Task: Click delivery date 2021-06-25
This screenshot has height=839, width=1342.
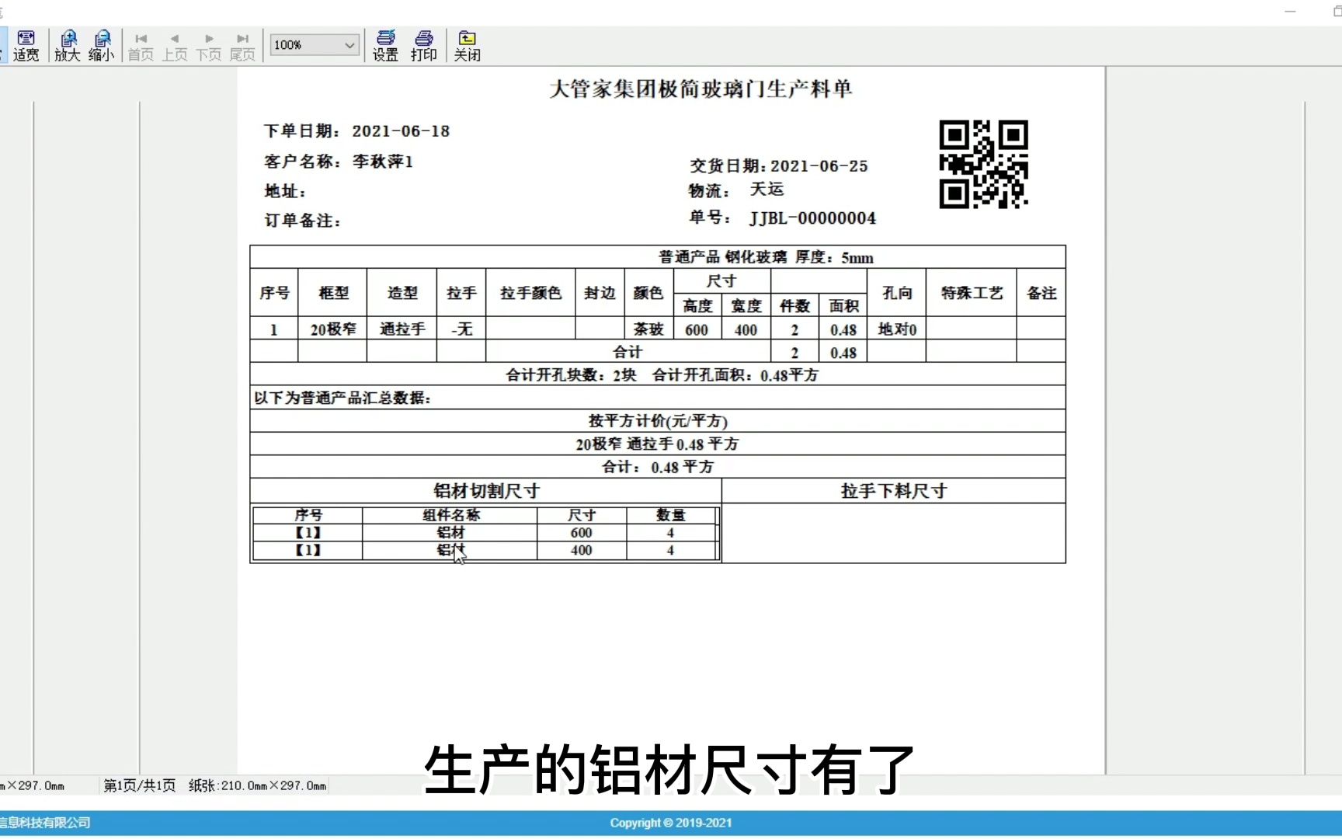Action: (819, 166)
